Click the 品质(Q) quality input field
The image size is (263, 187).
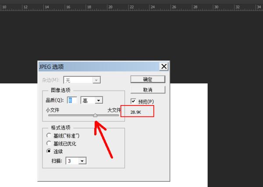72,100
